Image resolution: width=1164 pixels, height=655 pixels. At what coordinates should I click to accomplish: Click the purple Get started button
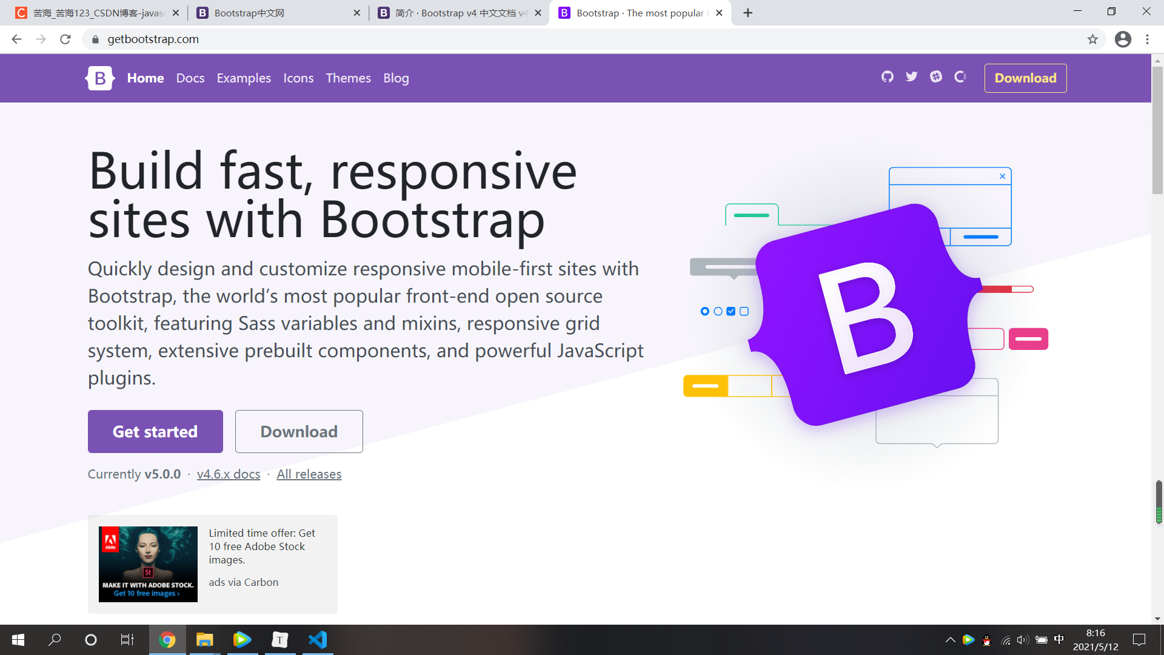pos(155,431)
